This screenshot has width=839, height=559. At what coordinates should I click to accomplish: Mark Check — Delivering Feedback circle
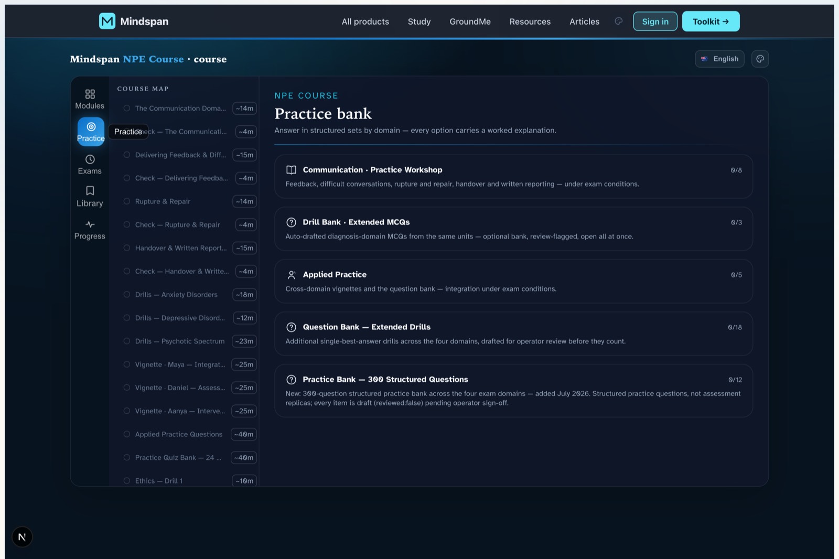[127, 178]
